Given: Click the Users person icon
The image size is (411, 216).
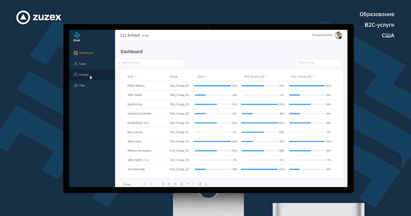Looking at the screenshot, I should (76, 64).
